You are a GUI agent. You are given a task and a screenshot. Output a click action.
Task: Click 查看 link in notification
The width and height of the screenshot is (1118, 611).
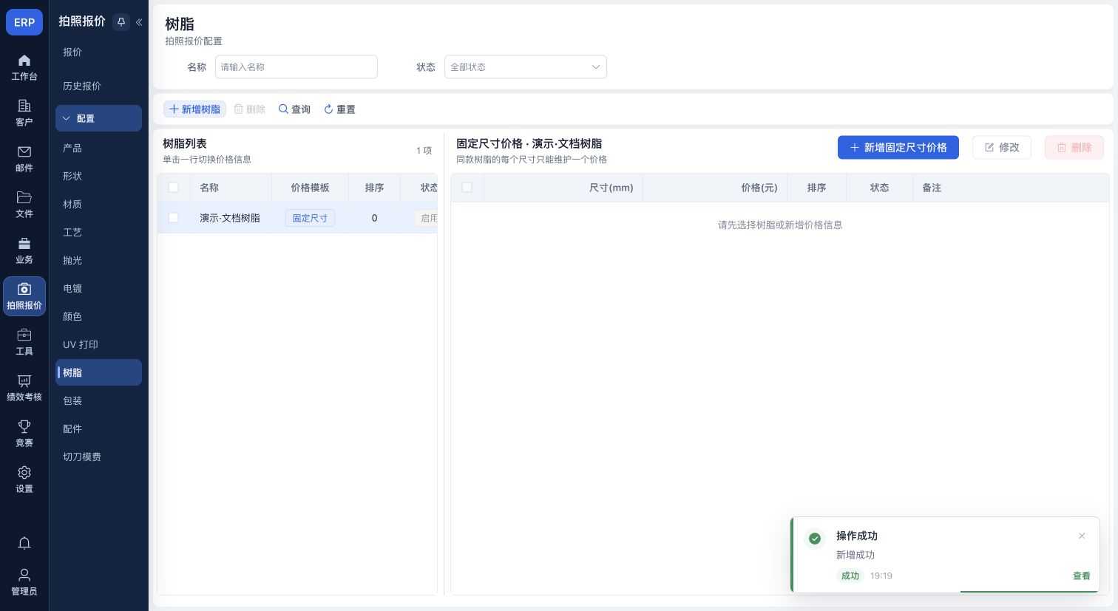click(x=1082, y=576)
